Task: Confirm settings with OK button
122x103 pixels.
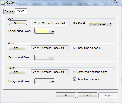Action: (66, 95)
